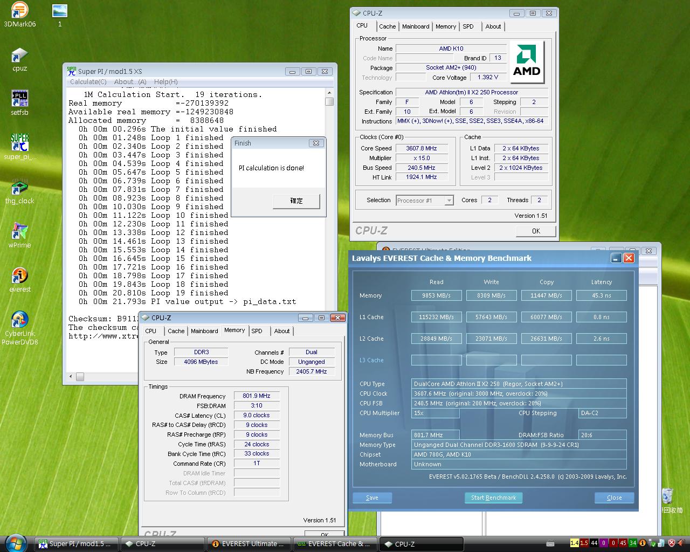
Task: Click the DRAM Frequency 801.9 MHz field
Action: point(257,396)
